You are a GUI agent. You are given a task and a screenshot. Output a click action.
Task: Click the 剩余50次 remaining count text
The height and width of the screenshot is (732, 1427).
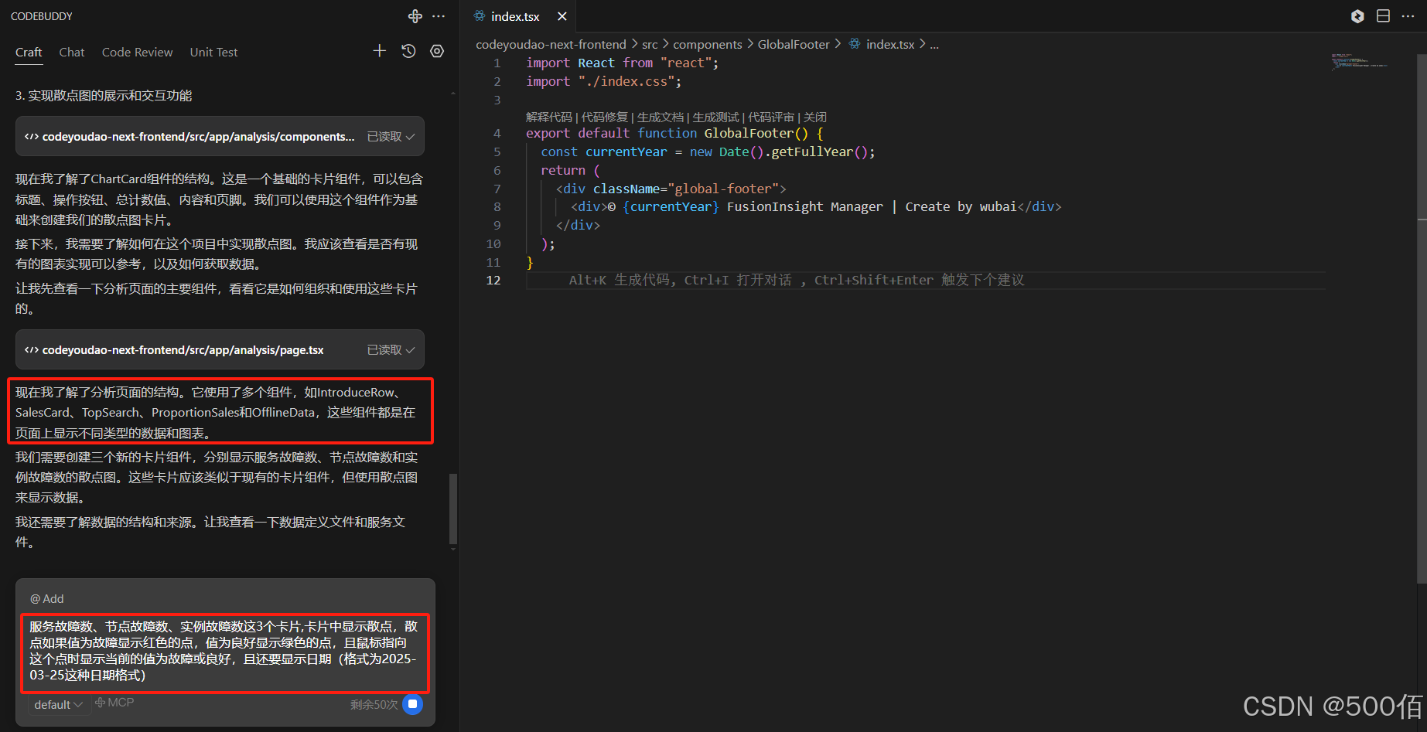tap(374, 704)
